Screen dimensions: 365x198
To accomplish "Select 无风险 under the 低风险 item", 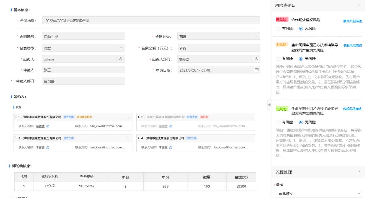I will [x=301, y=122].
